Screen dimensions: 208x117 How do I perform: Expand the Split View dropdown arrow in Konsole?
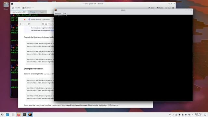[x=33, y=8]
